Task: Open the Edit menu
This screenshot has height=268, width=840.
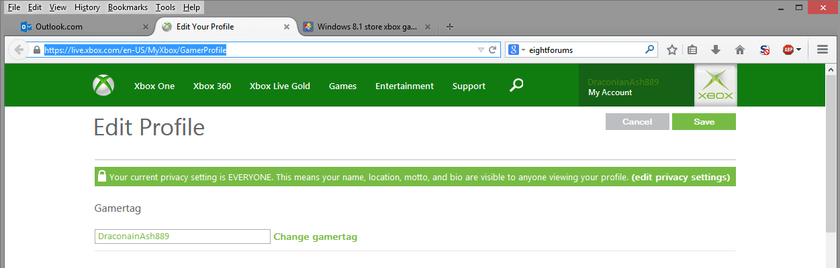Action: (x=35, y=7)
